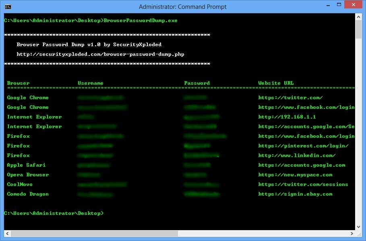This screenshot has width=366, height=241.
Task: Maximize the Command Prompt window
Action: pyautogui.click(x=339, y=4)
